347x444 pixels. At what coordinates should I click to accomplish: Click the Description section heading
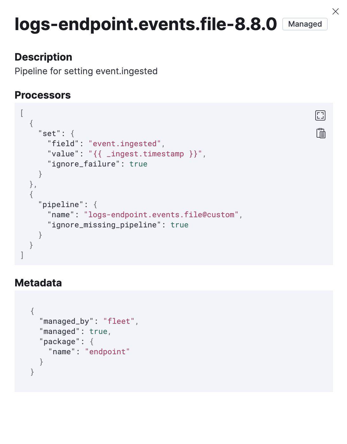click(43, 57)
